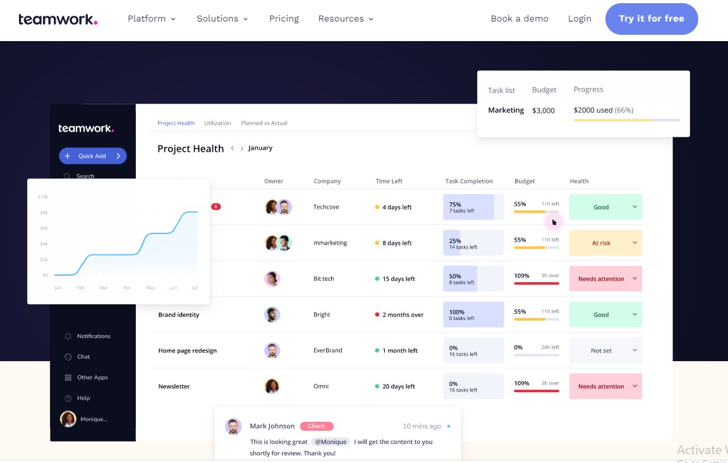728x463 pixels.
Task: Click the blue unread dot on comment
Action: point(449,426)
